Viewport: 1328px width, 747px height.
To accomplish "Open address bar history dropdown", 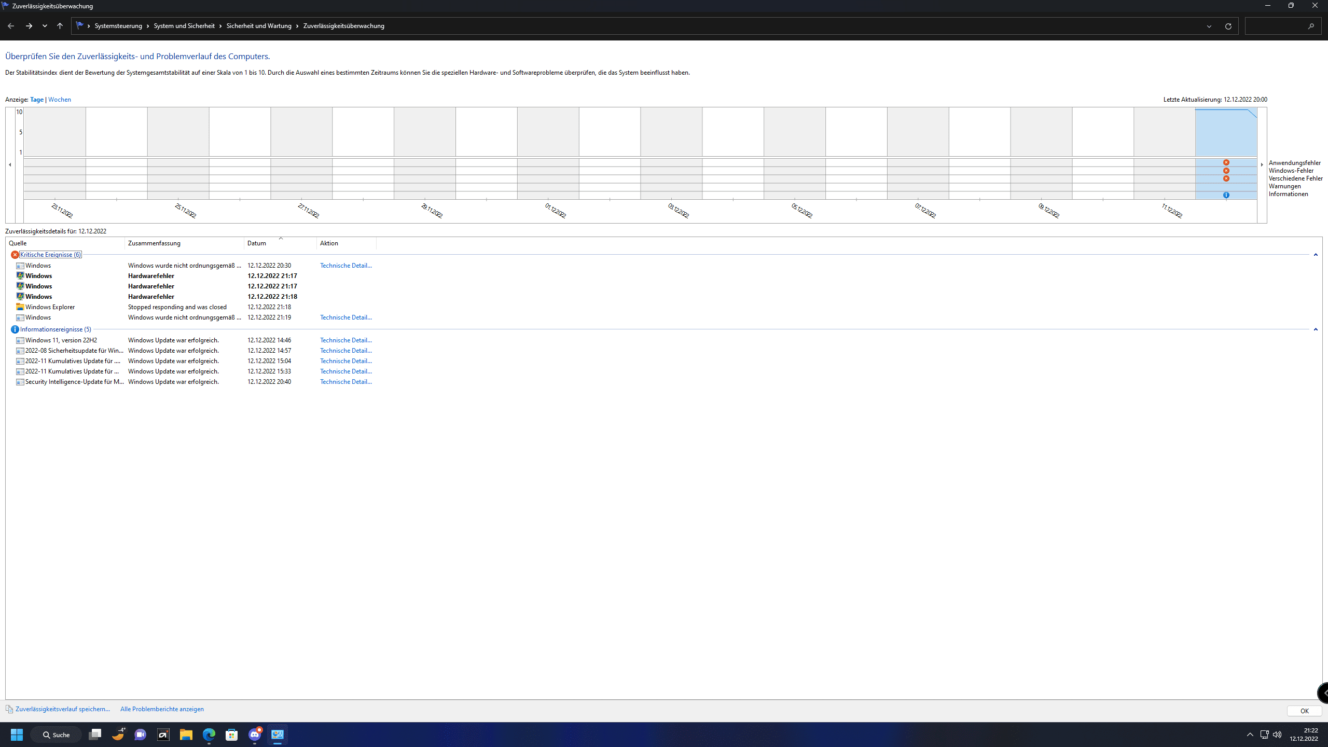I will pos(1209,26).
